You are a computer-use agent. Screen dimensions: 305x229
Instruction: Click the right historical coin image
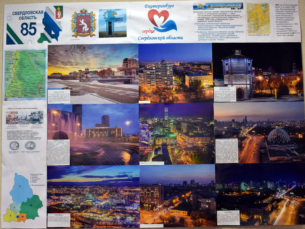pyautogui.click(x=30, y=146)
